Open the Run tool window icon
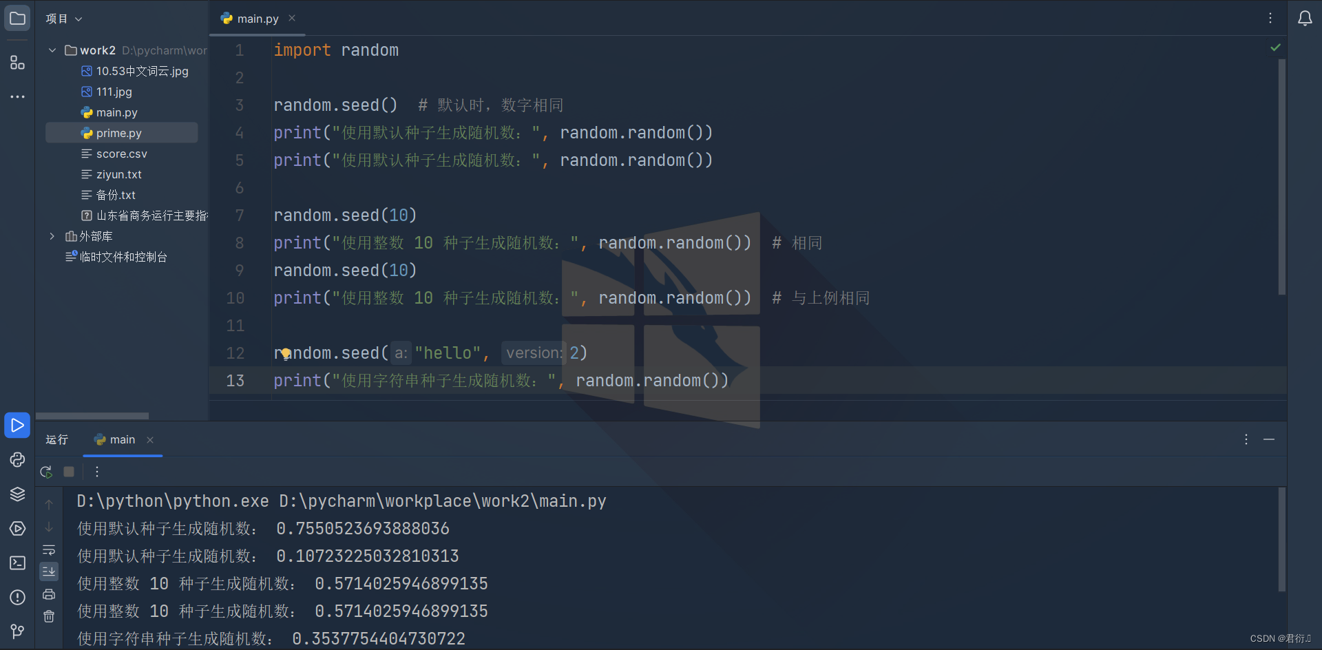The height and width of the screenshot is (650, 1322). [17, 426]
